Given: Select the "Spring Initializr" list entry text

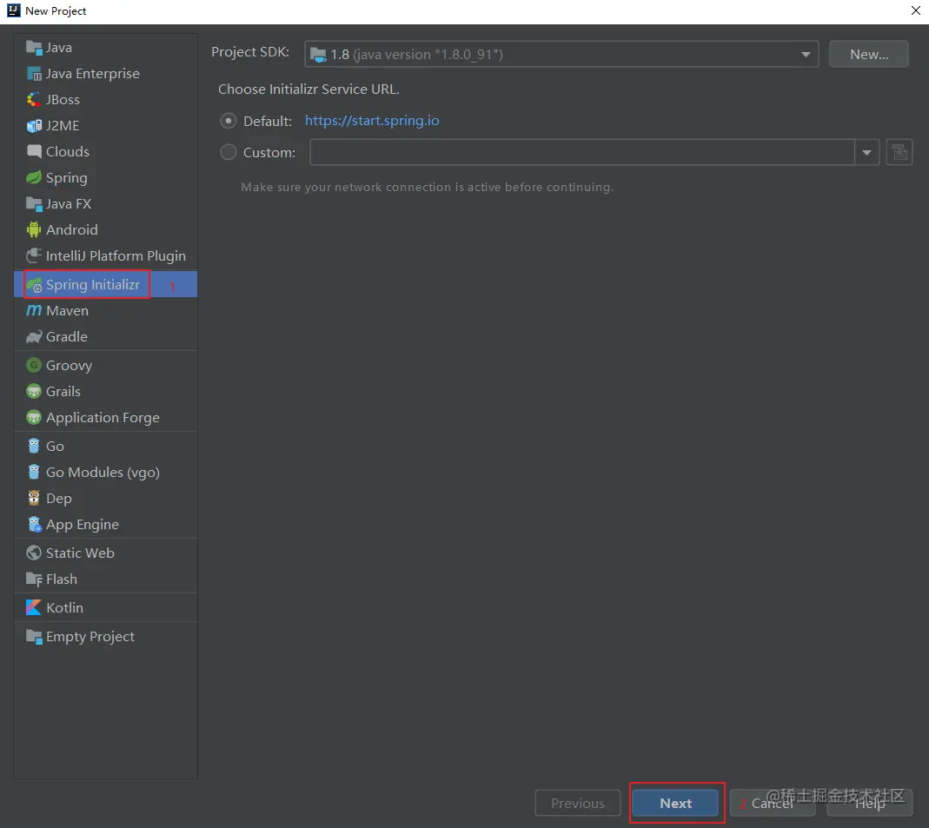Looking at the screenshot, I should point(93,285).
